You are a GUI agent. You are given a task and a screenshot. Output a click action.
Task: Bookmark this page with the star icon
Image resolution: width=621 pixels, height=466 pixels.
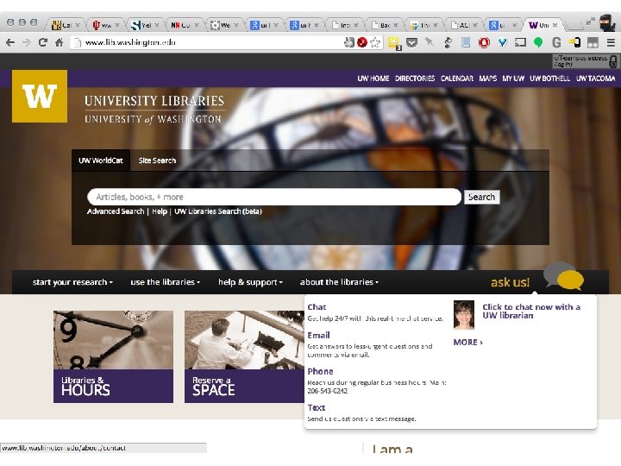[375, 42]
